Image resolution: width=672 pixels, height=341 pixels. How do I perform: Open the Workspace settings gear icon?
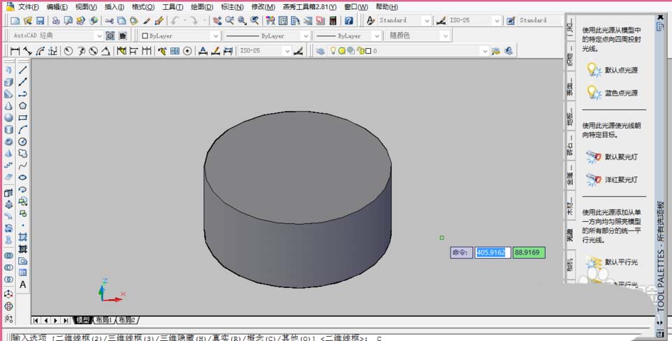tap(110, 36)
